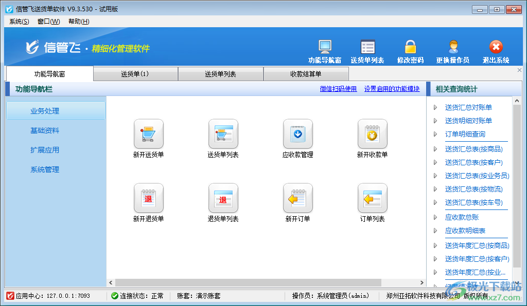Image resolution: width=527 pixels, height=306 pixels.
Task: Click the up arrow of the 相关查询统计 scrollbar
Action: click(x=517, y=101)
